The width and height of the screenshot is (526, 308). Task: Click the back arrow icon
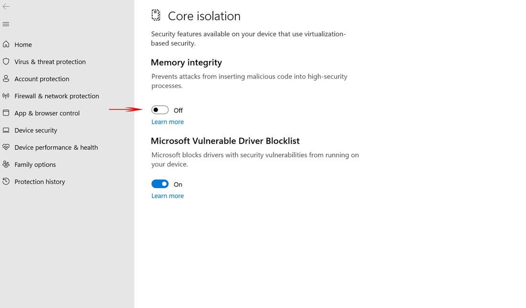[x=6, y=7]
